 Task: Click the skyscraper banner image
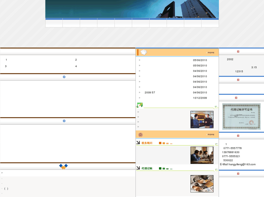pyautogui.click(x=132, y=9)
